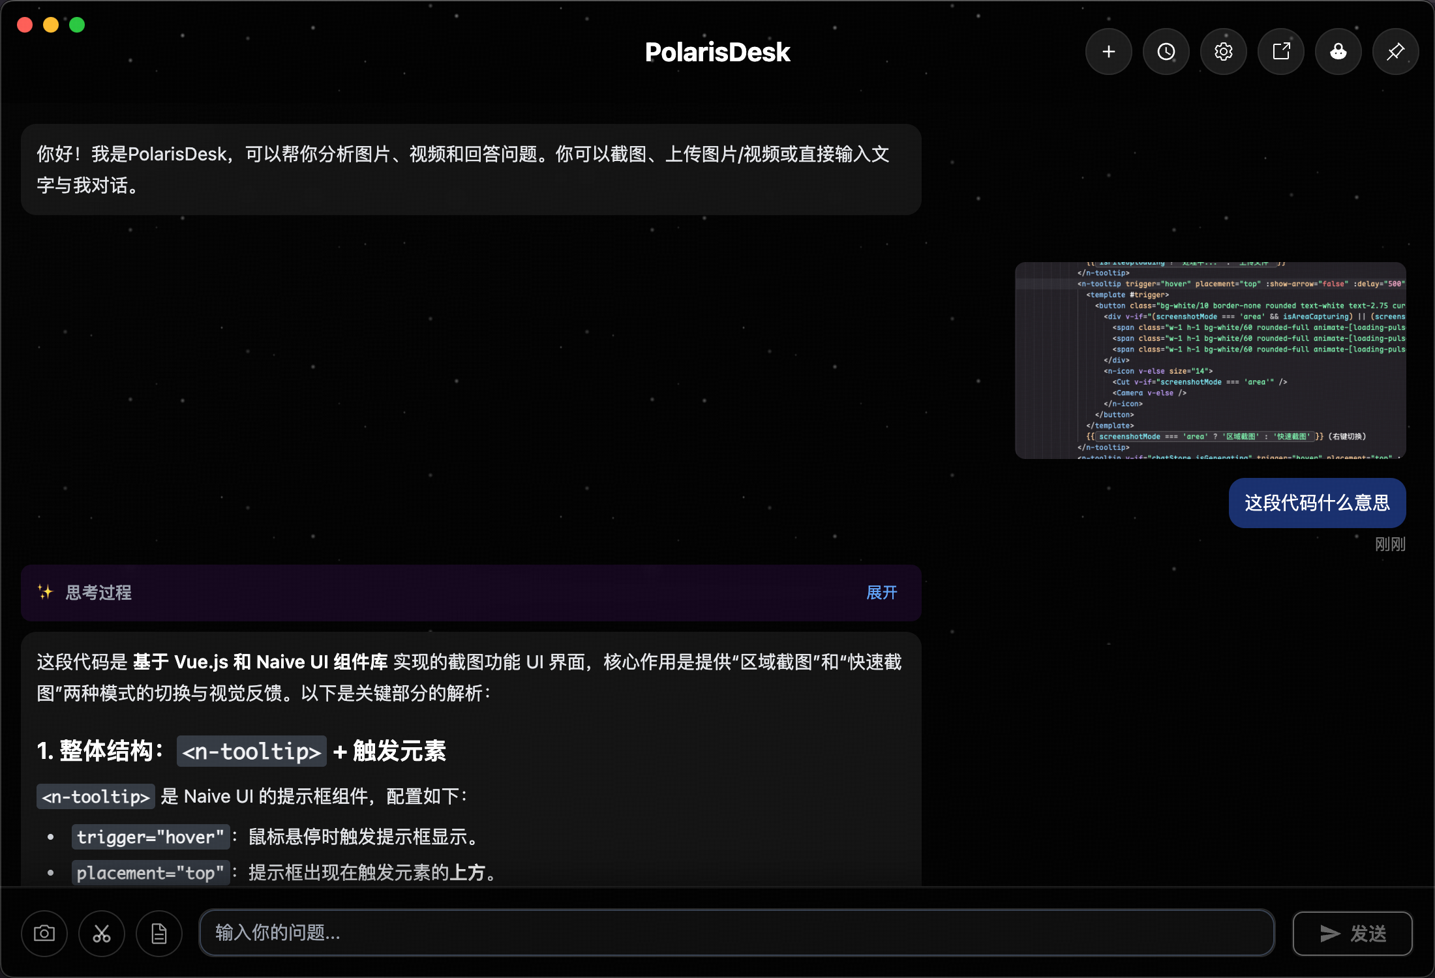Click the 整体结构 heading
The image size is (1435, 978).
point(241,751)
